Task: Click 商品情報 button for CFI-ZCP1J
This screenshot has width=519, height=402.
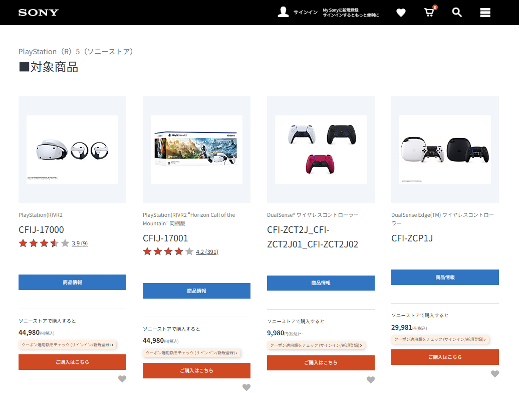Action: [x=445, y=278]
